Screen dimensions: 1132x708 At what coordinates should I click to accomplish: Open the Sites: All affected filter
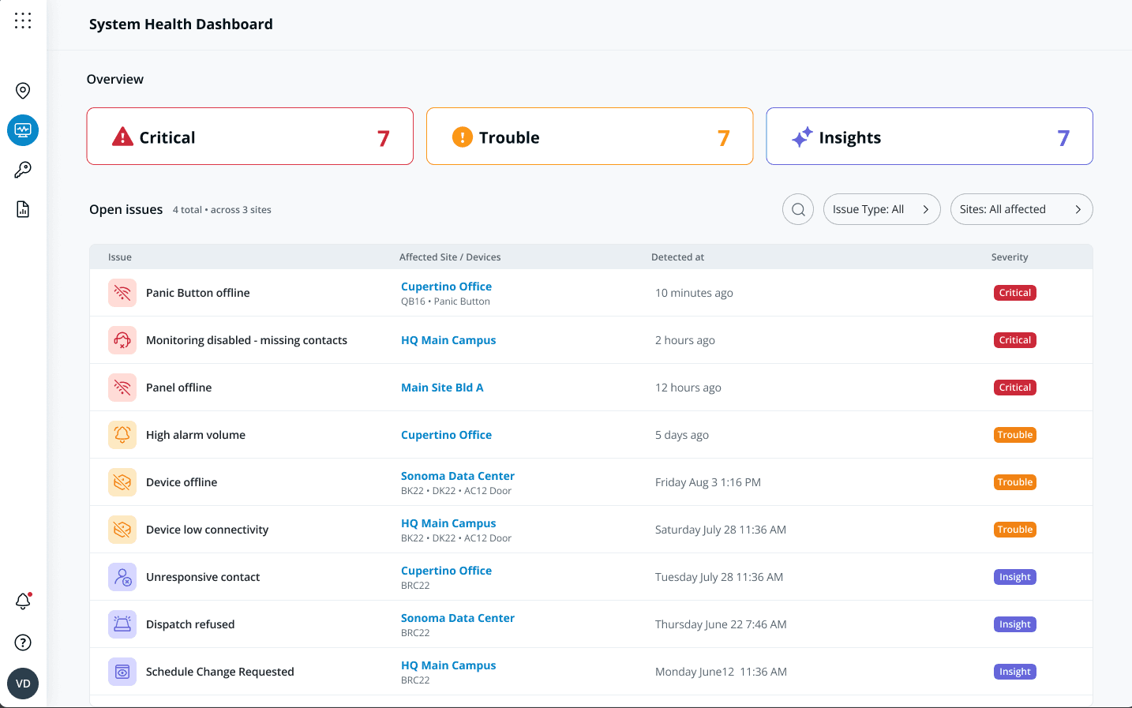[x=1021, y=209]
